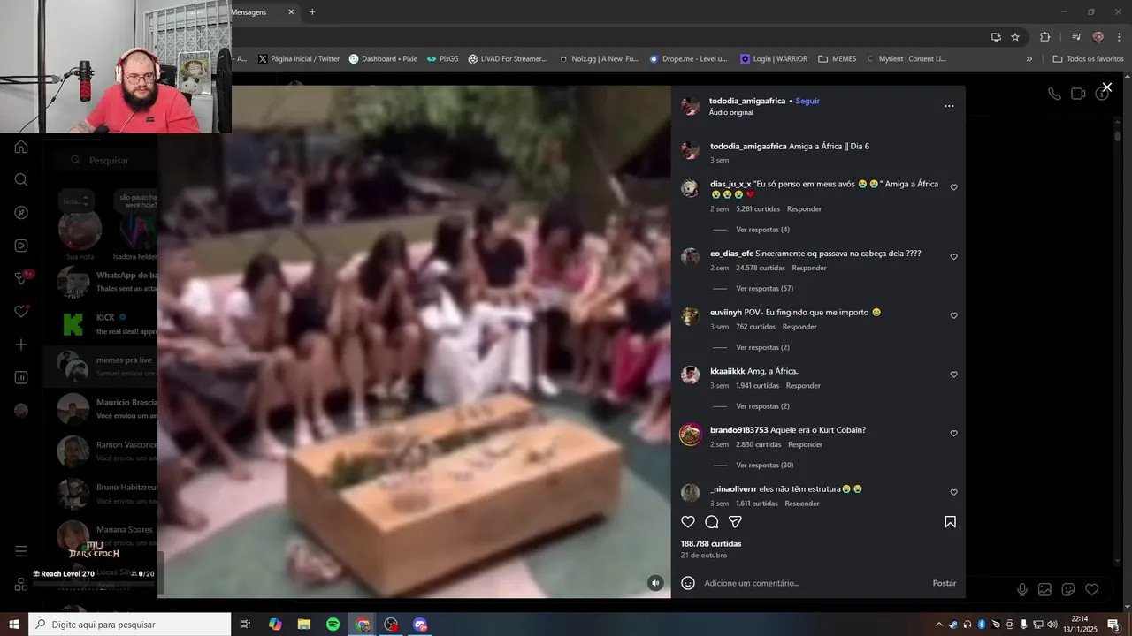Click the Postar button
This screenshot has height=636, width=1132.
pyautogui.click(x=945, y=583)
